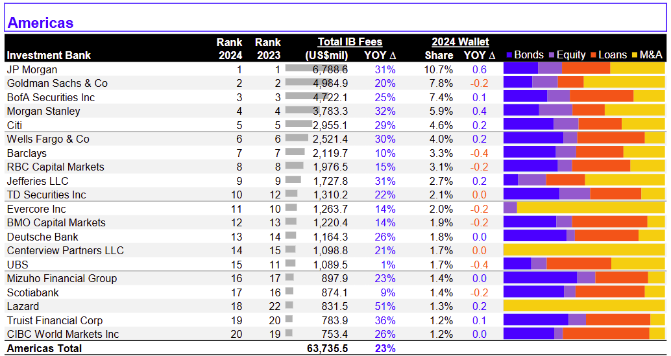Select the Truist Financial Corp name

tap(55, 320)
